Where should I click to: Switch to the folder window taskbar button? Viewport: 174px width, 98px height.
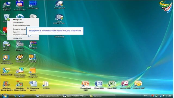click(x=102, y=96)
